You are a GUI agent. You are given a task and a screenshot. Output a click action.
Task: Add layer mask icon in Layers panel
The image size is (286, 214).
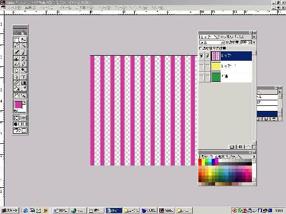[232, 147]
